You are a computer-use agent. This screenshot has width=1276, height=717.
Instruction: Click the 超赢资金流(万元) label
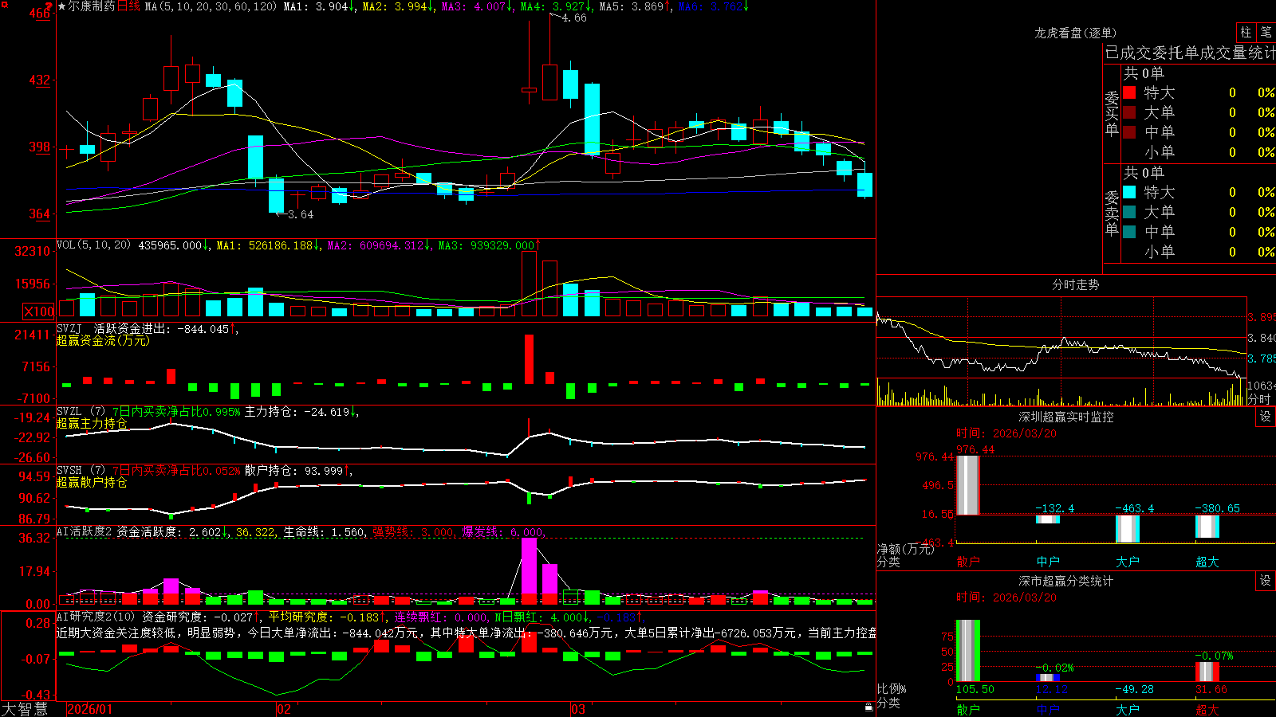pos(103,340)
